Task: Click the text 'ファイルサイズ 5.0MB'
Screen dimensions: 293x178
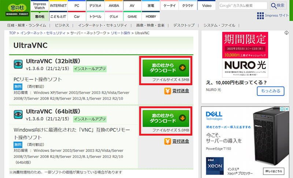Action: pos(171,130)
